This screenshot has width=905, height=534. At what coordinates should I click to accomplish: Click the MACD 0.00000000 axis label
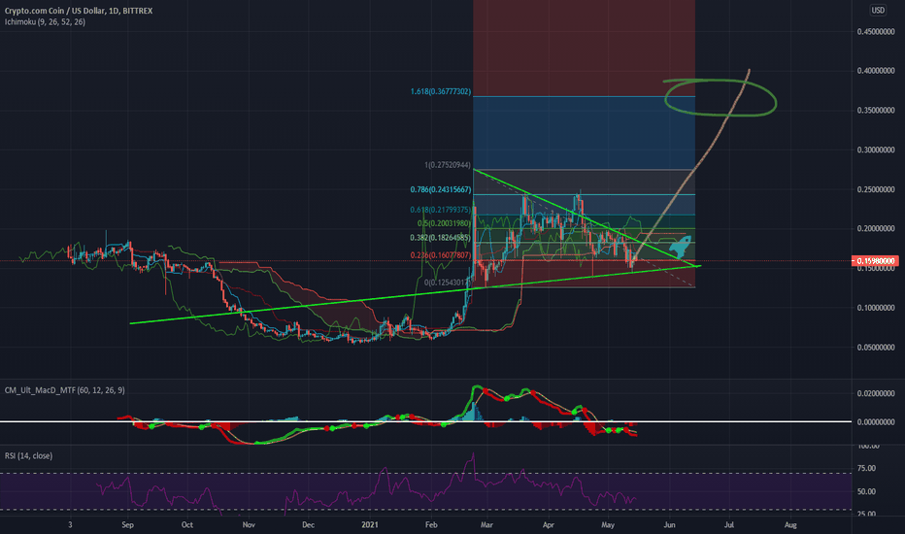click(x=876, y=422)
